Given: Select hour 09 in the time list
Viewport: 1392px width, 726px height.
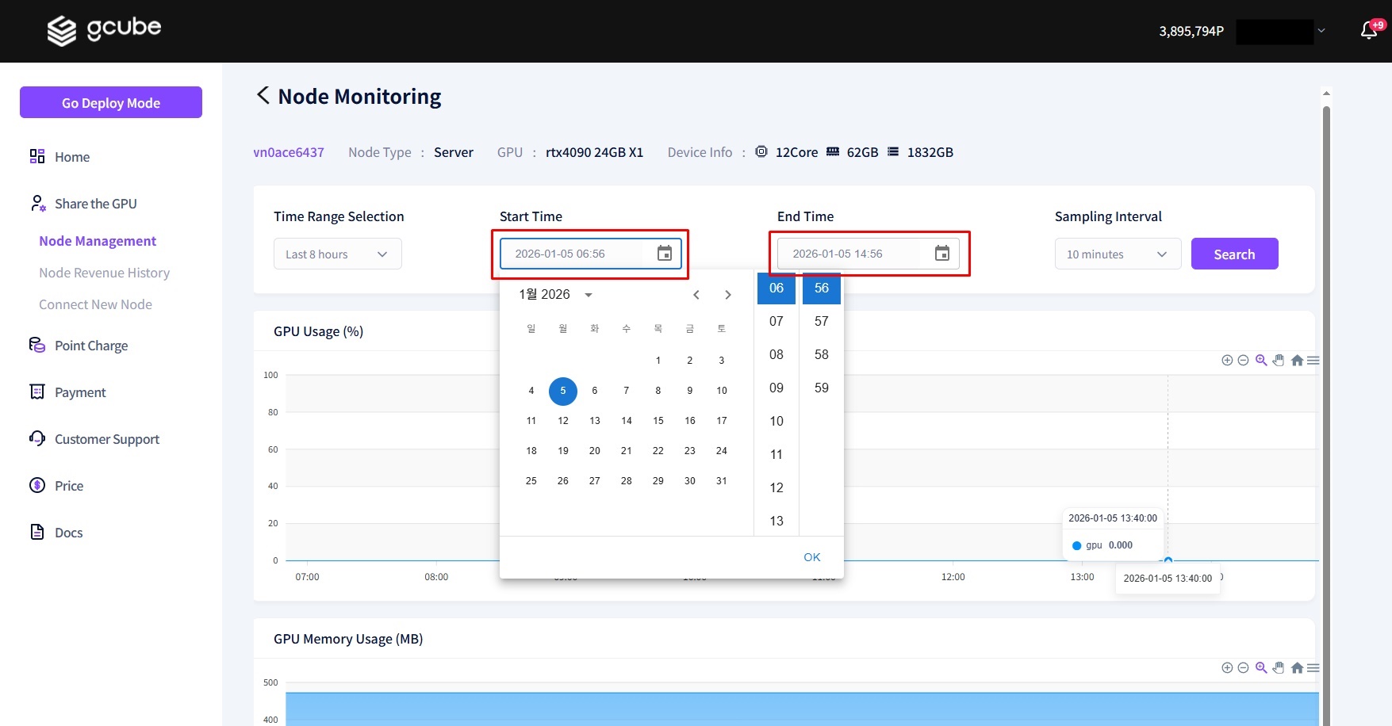Looking at the screenshot, I should 777,388.
